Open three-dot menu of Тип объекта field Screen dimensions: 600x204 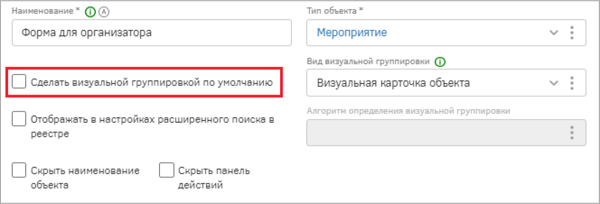(x=572, y=32)
